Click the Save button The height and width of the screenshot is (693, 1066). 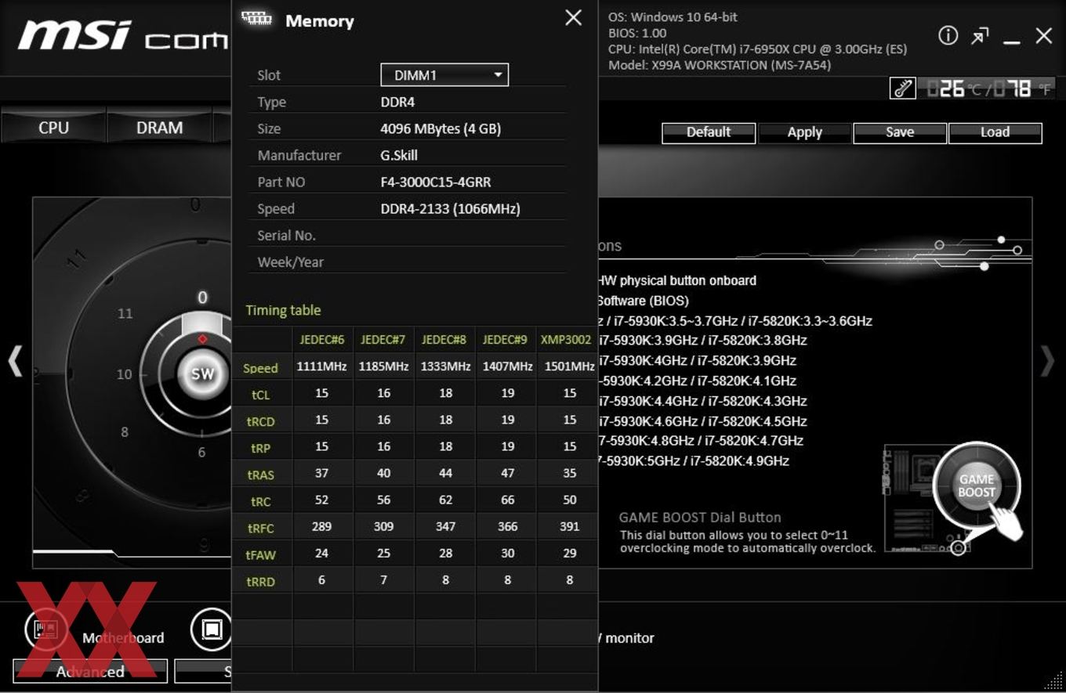pyautogui.click(x=900, y=132)
